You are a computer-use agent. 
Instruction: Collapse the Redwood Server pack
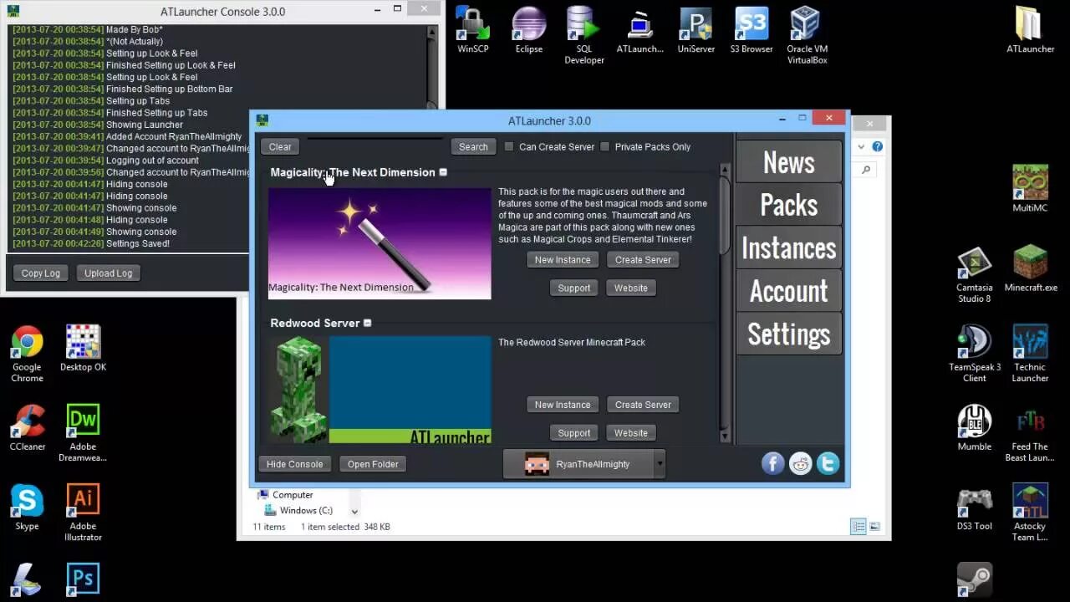click(x=367, y=323)
